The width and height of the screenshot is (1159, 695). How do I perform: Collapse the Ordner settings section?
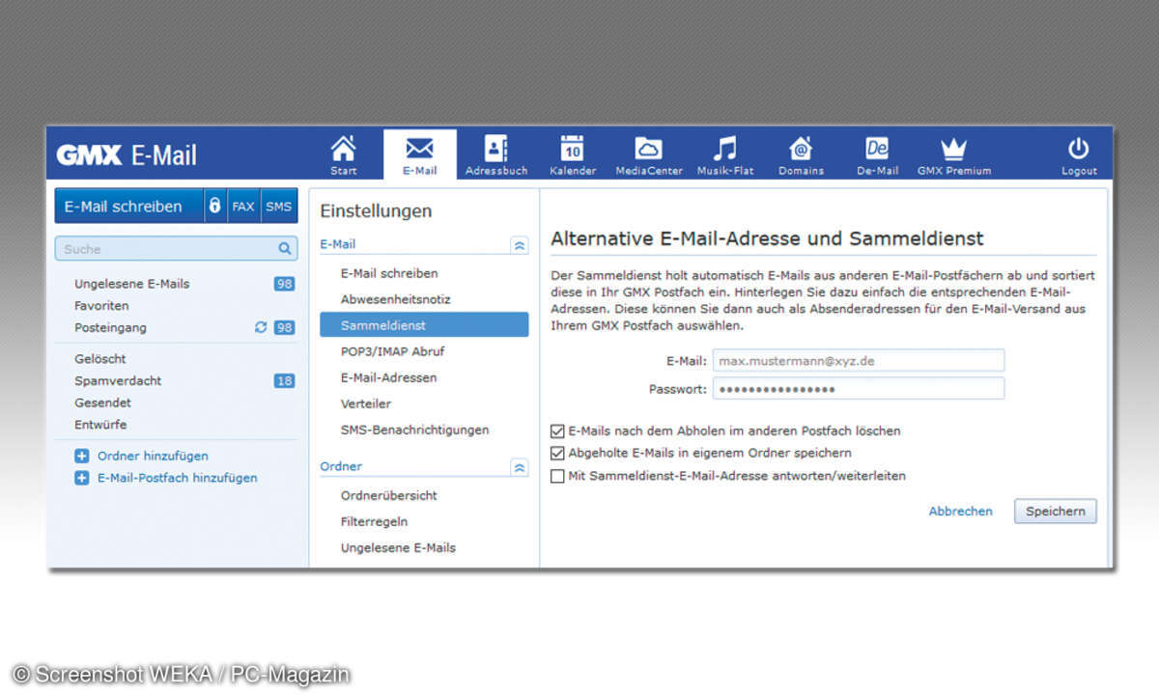(520, 467)
